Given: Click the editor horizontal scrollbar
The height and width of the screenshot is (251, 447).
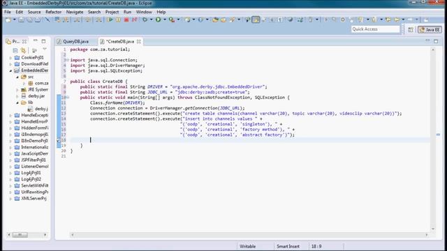Looking at the screenshot, I should [x=249, y=235].
